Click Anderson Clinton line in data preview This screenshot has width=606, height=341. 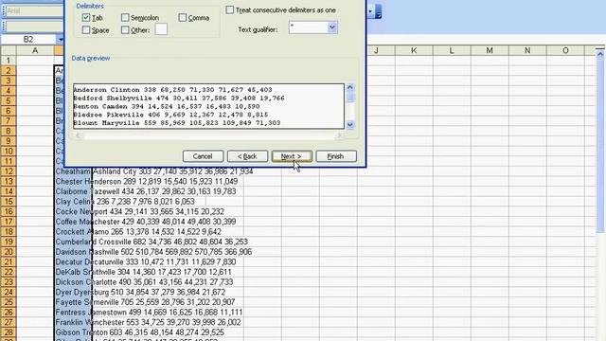(172, 90)
